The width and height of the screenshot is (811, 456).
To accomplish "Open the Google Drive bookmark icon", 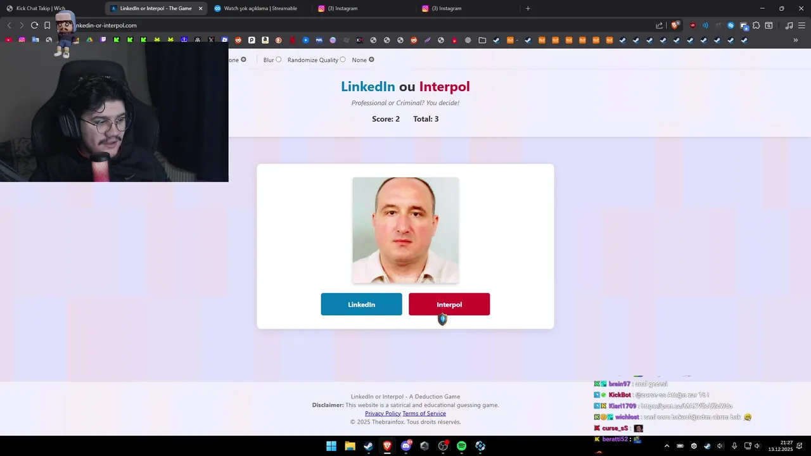I will point(89,40).
